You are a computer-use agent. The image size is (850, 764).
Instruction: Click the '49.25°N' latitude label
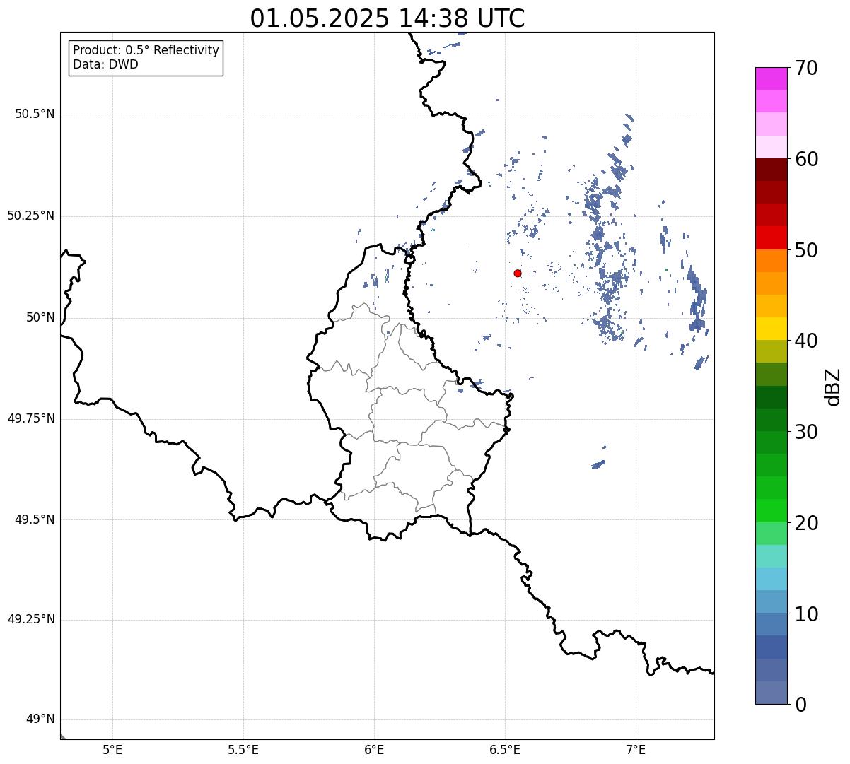click(x=30, y=620)
